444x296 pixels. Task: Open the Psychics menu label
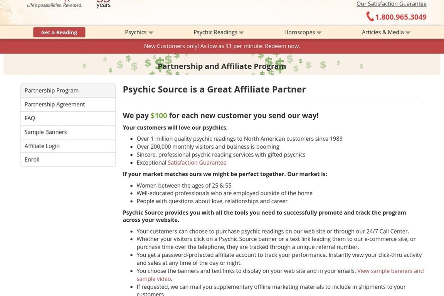(136, 32)
